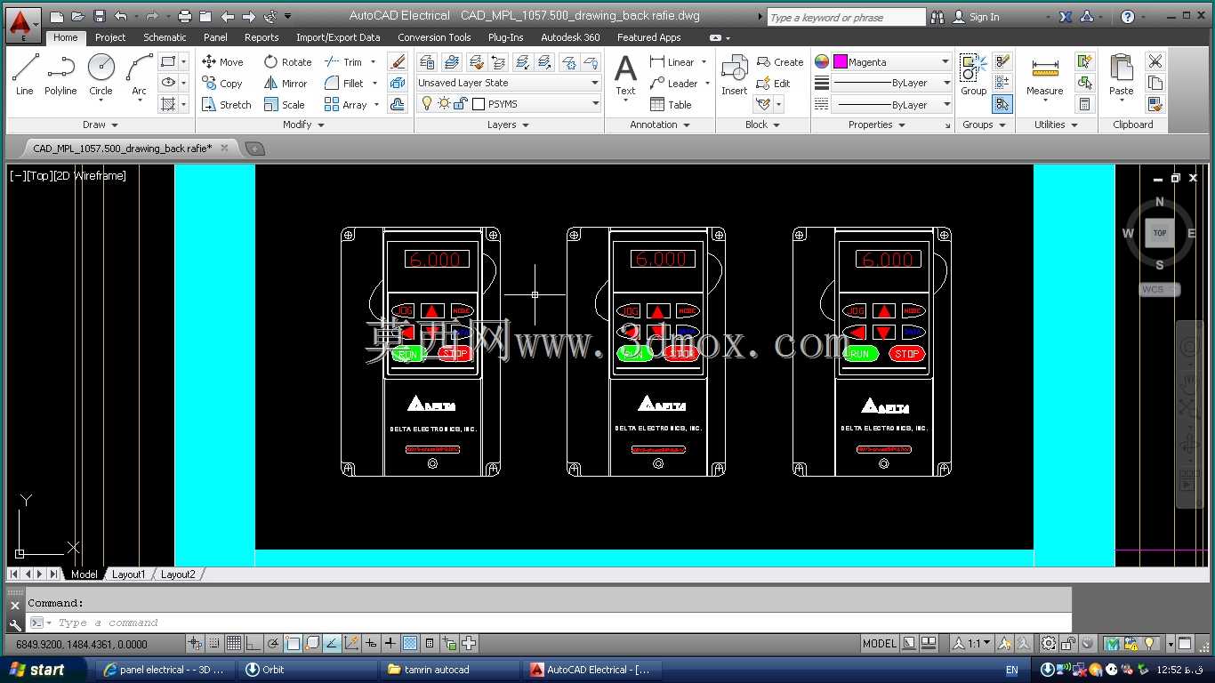
Task: Expand the Draw panel
Action: (101, 125)
